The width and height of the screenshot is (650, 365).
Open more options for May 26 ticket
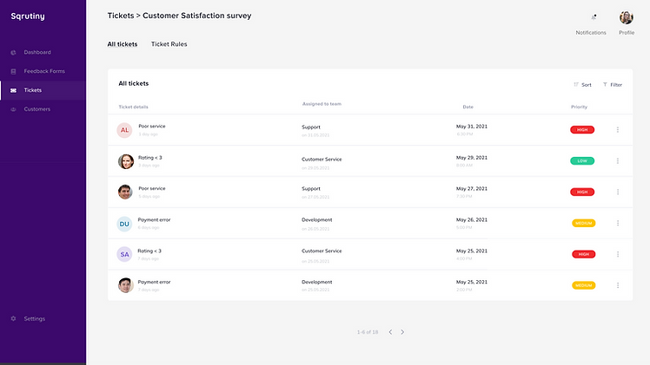tap(618, 223)
